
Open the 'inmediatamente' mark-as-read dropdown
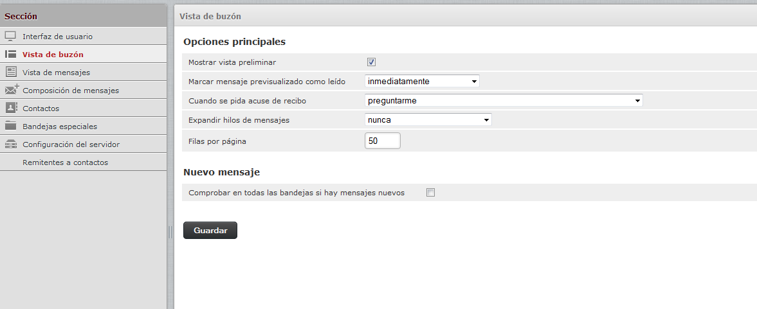pyautogui.click(x=422, y=81)
